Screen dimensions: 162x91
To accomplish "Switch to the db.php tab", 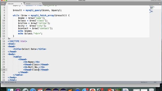I will [28, 4].
